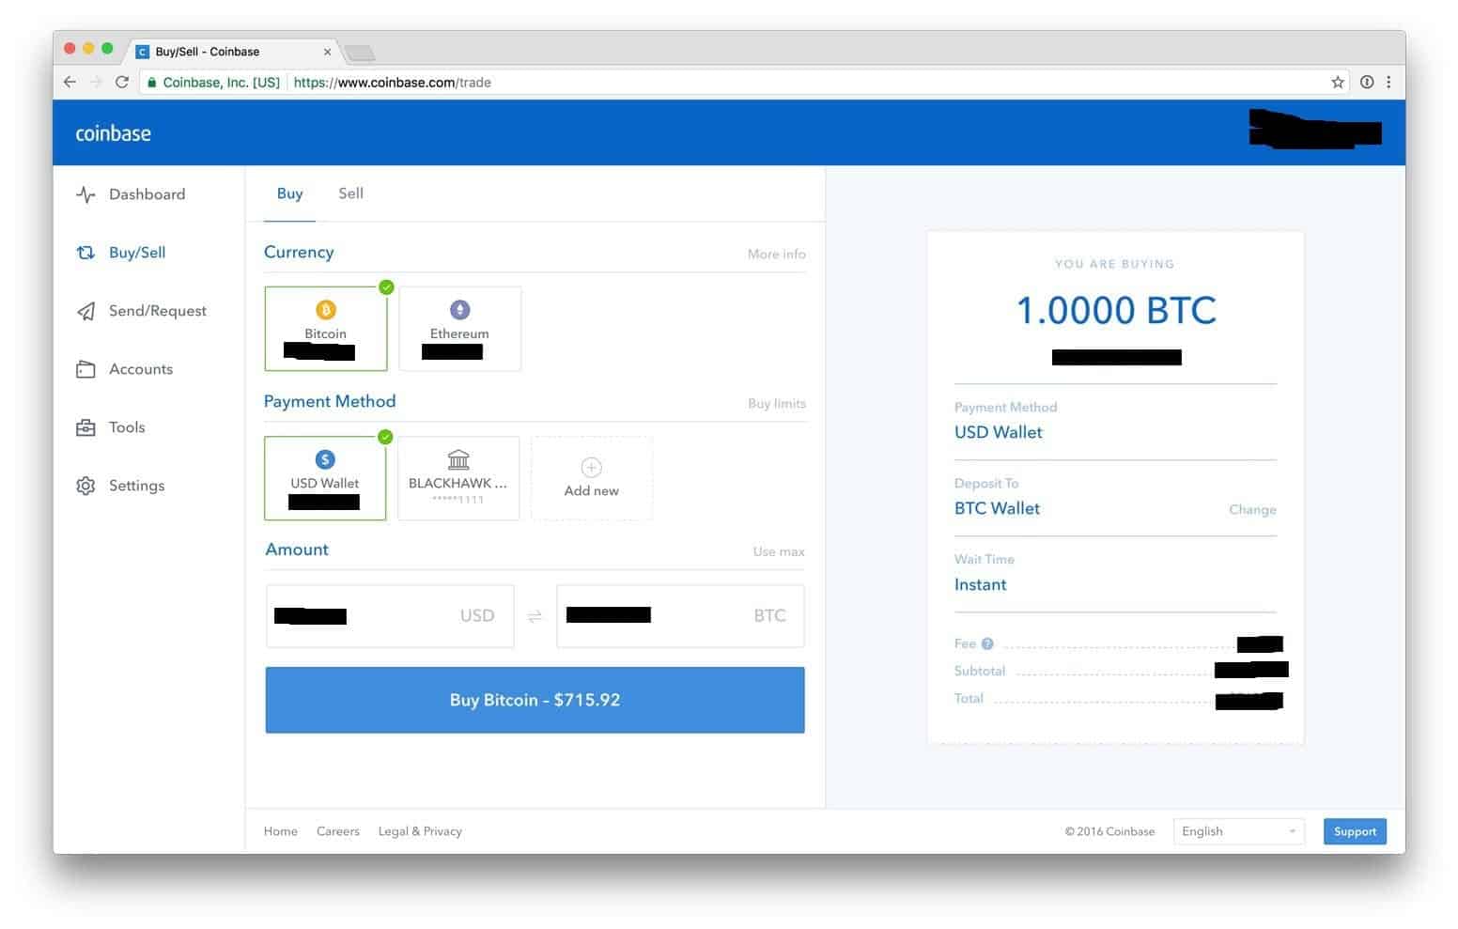This screenshot has width=1458, height=929.
Task: Click the Support button
Action: 1355,831
